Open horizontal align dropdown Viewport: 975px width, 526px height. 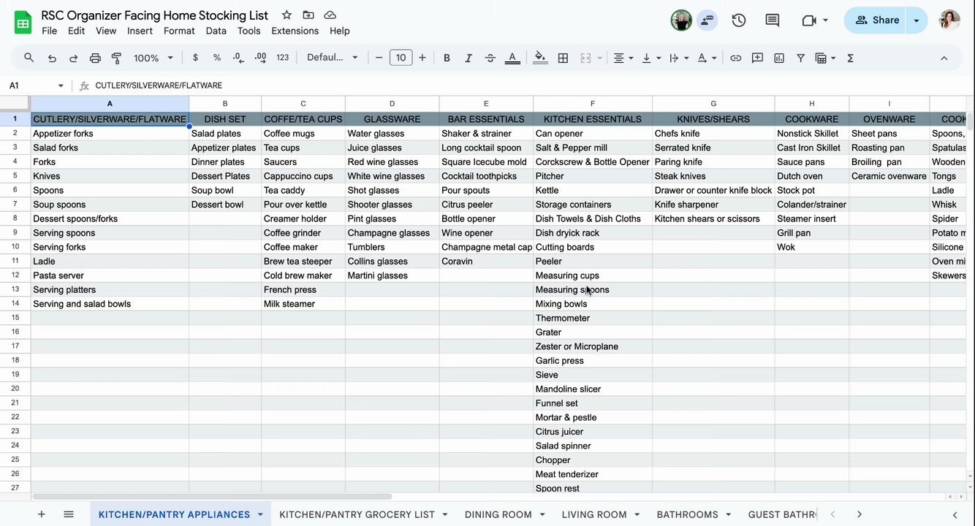(623, 58)
